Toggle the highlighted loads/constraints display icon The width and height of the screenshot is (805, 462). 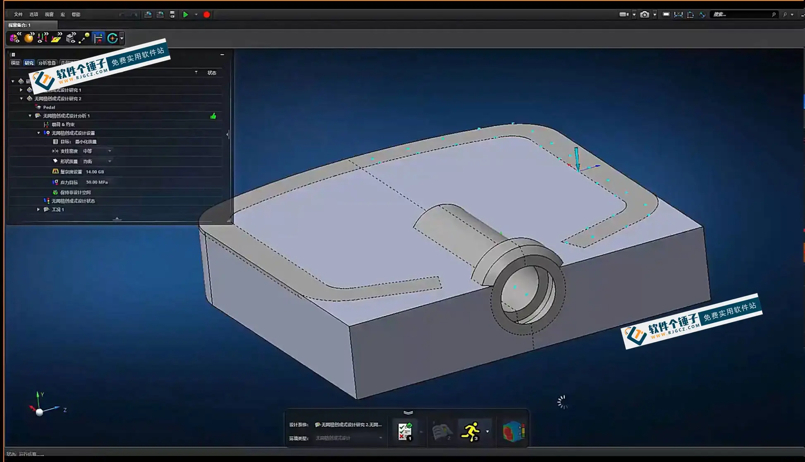(x=98, y=38)
